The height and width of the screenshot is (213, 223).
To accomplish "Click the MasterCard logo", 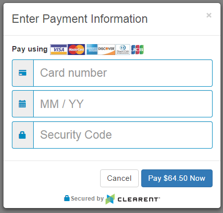I will (x=76, y=50).
